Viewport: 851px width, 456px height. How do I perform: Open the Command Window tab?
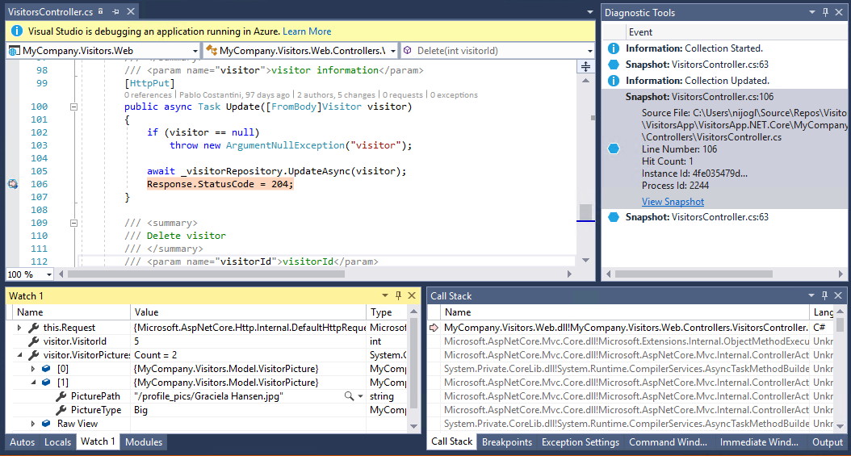pyautogui.click(x=668, y=442)
